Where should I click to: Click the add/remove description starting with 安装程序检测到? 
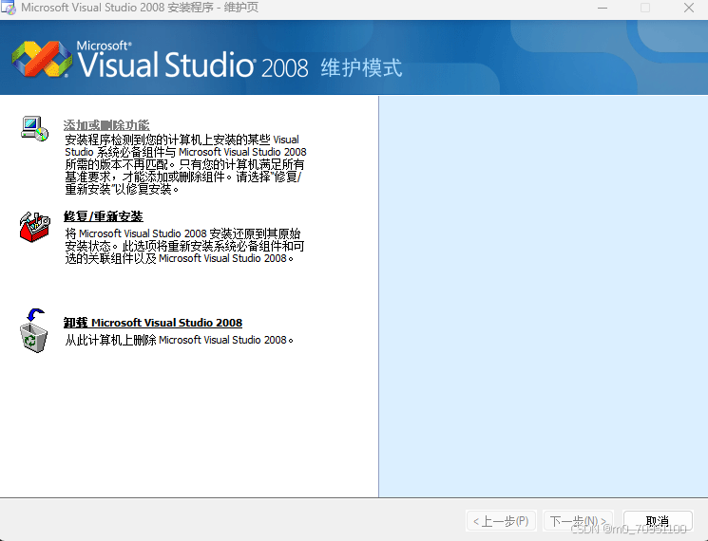tap(185, 164)
